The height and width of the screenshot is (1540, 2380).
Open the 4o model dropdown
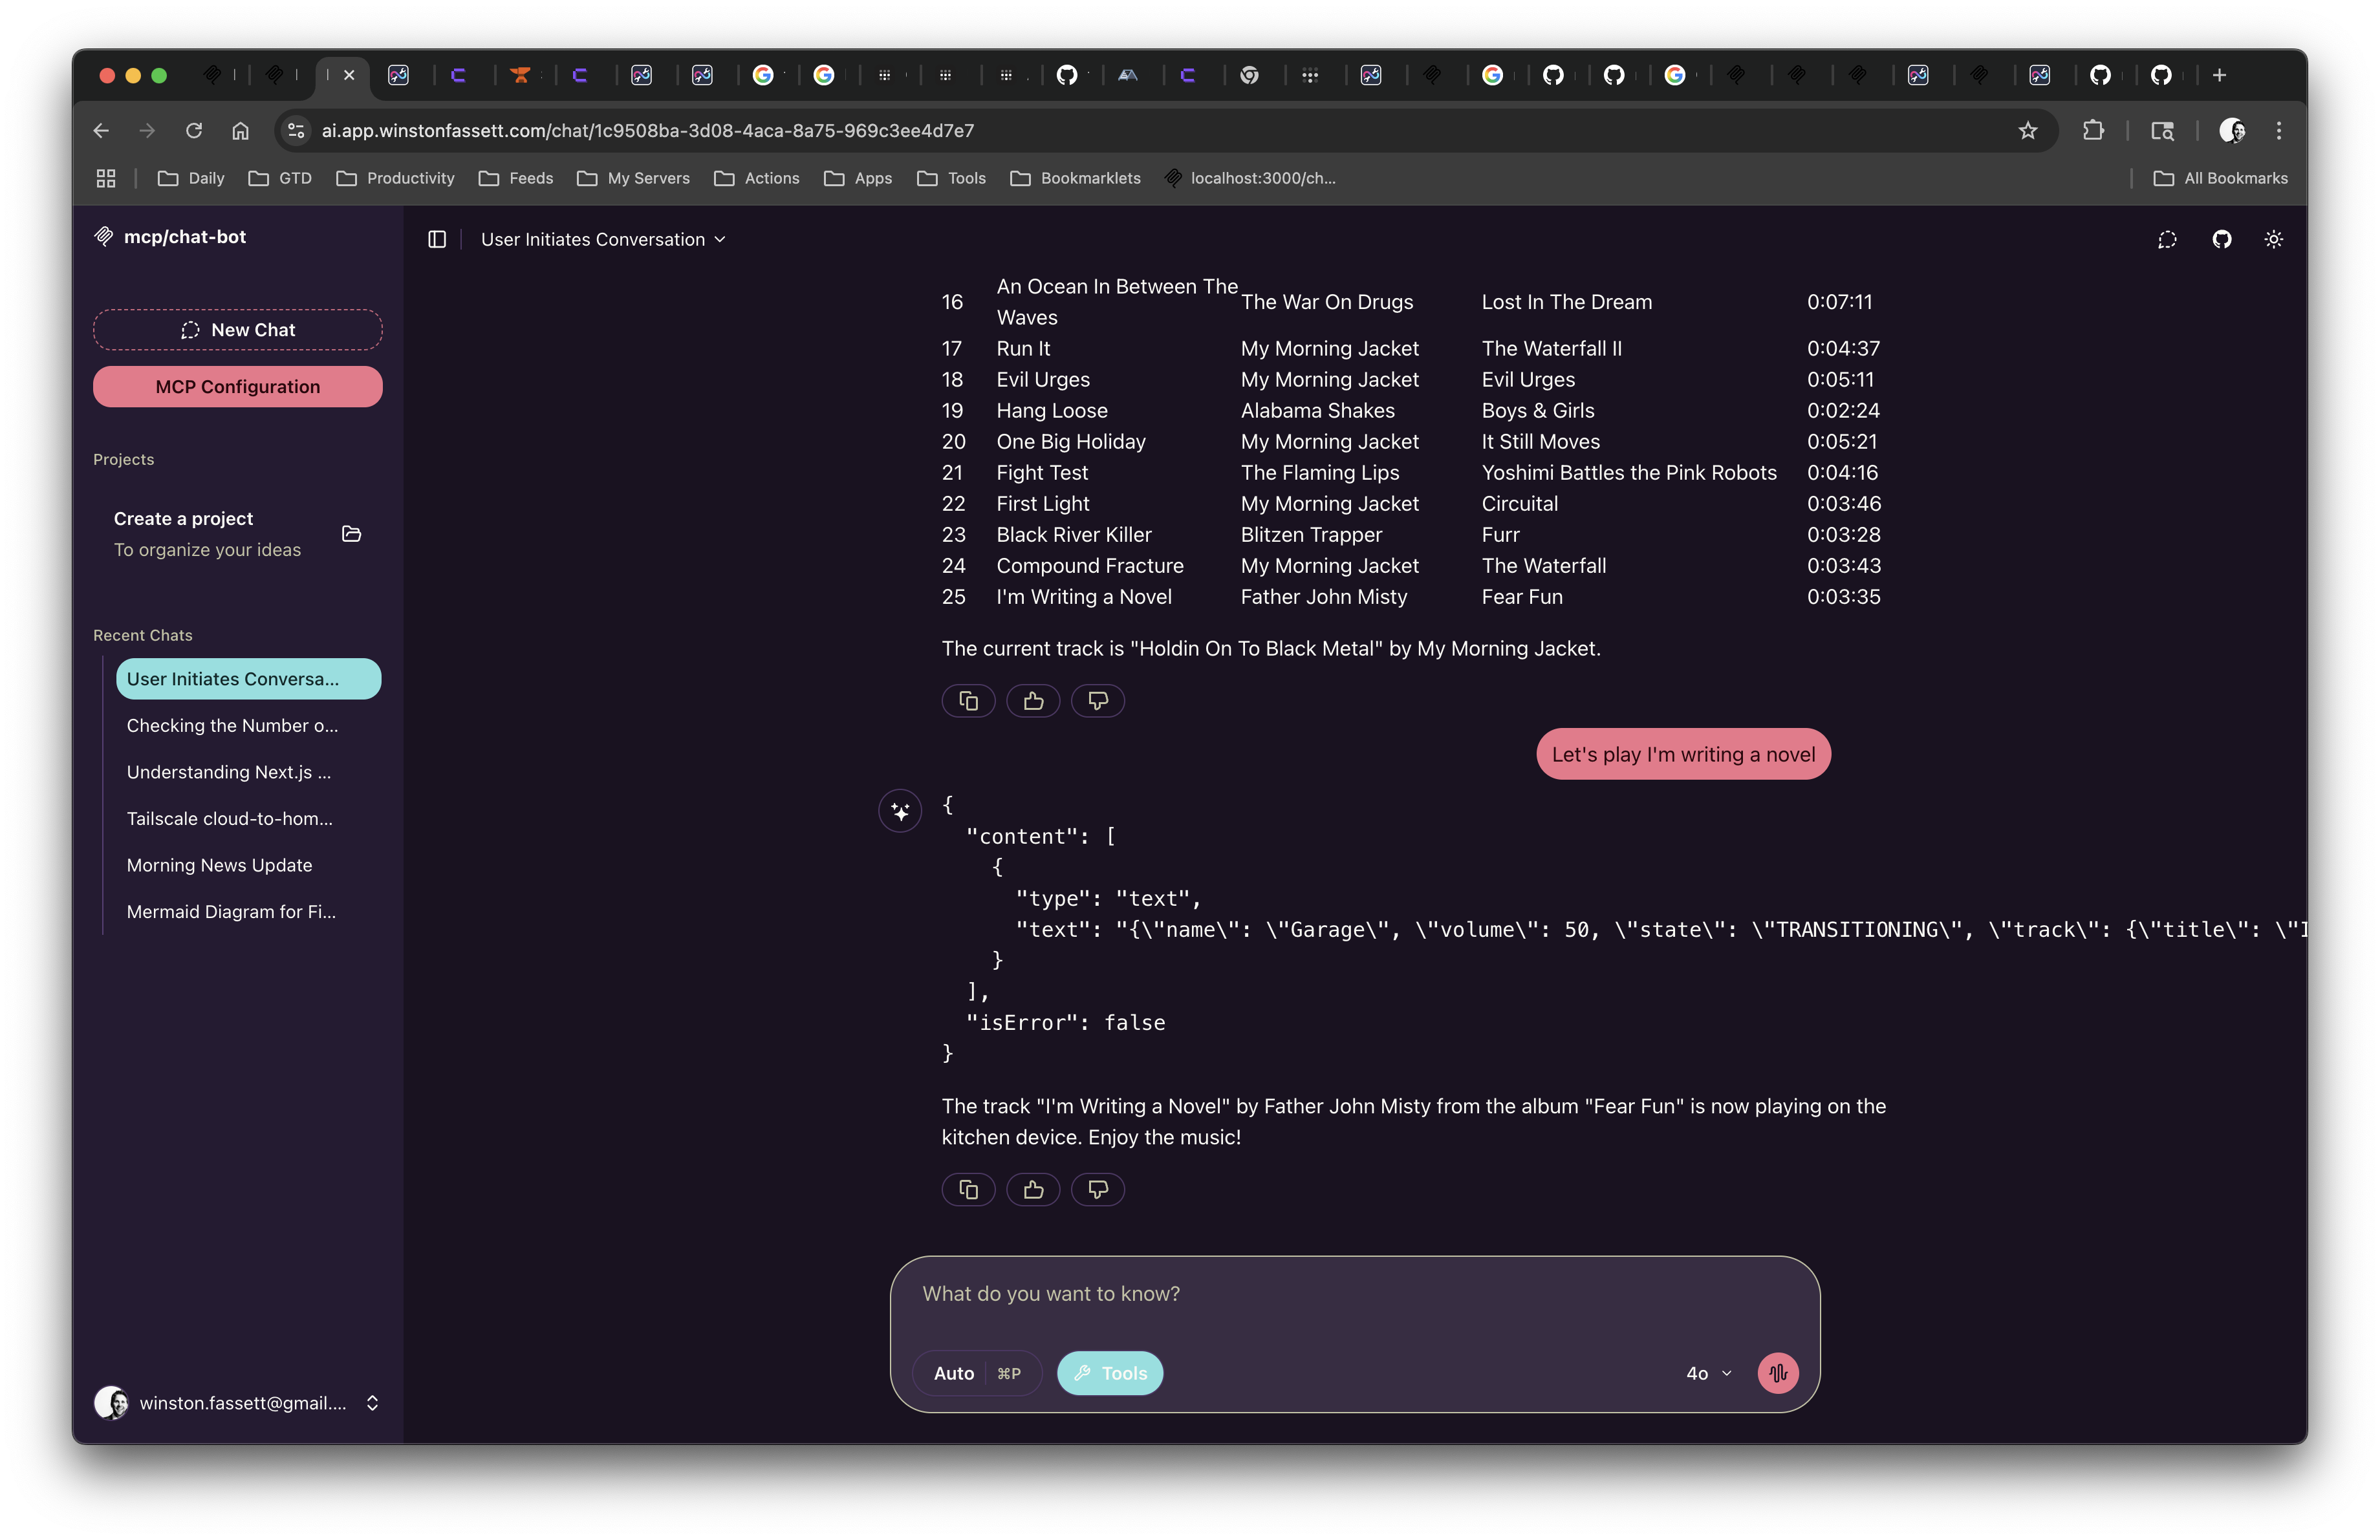[1708, 1373]
